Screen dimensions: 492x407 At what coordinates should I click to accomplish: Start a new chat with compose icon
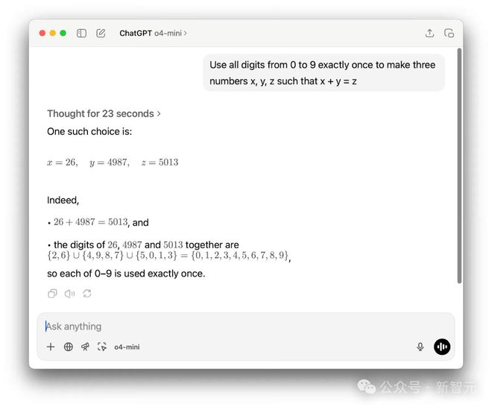(101, 34)
